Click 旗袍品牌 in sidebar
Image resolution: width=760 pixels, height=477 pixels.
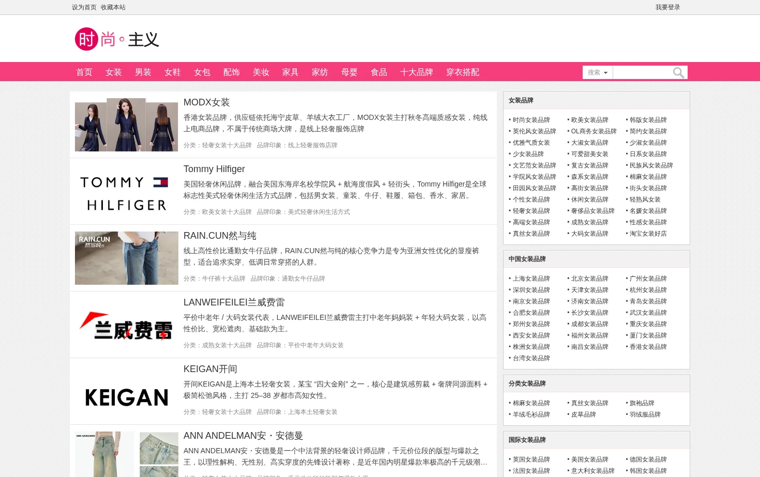[x=642, y=403]
